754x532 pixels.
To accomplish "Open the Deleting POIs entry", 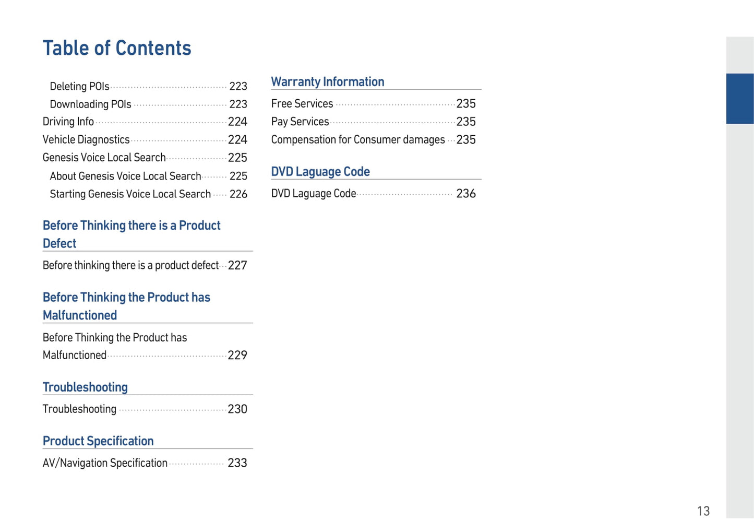I will coord(80,86).
